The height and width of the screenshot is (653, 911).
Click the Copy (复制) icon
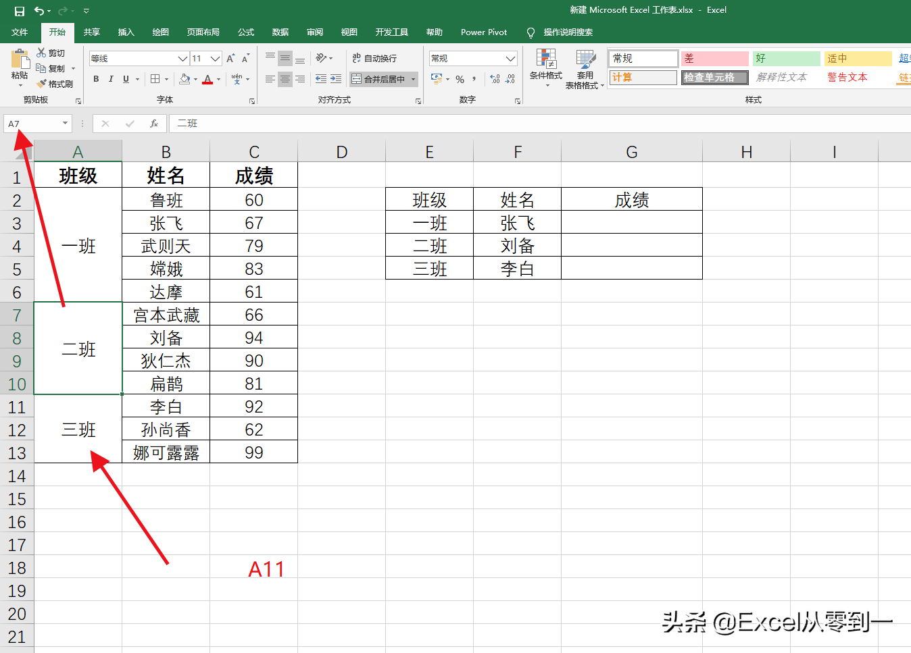(x=41, y=68)
